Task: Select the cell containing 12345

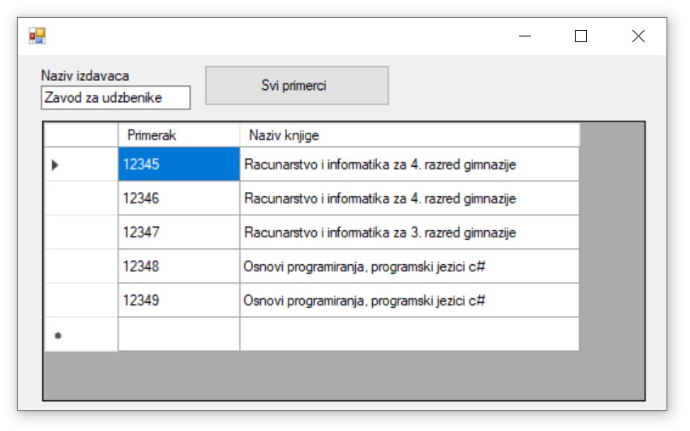Action: click(178, 164)
